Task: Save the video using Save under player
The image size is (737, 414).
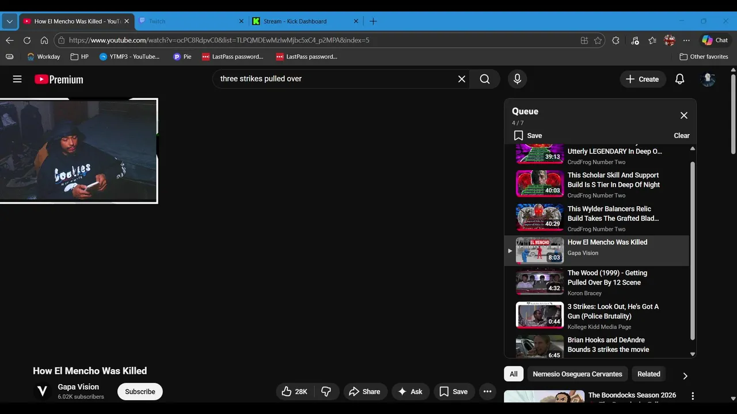Action: point(453,392)
